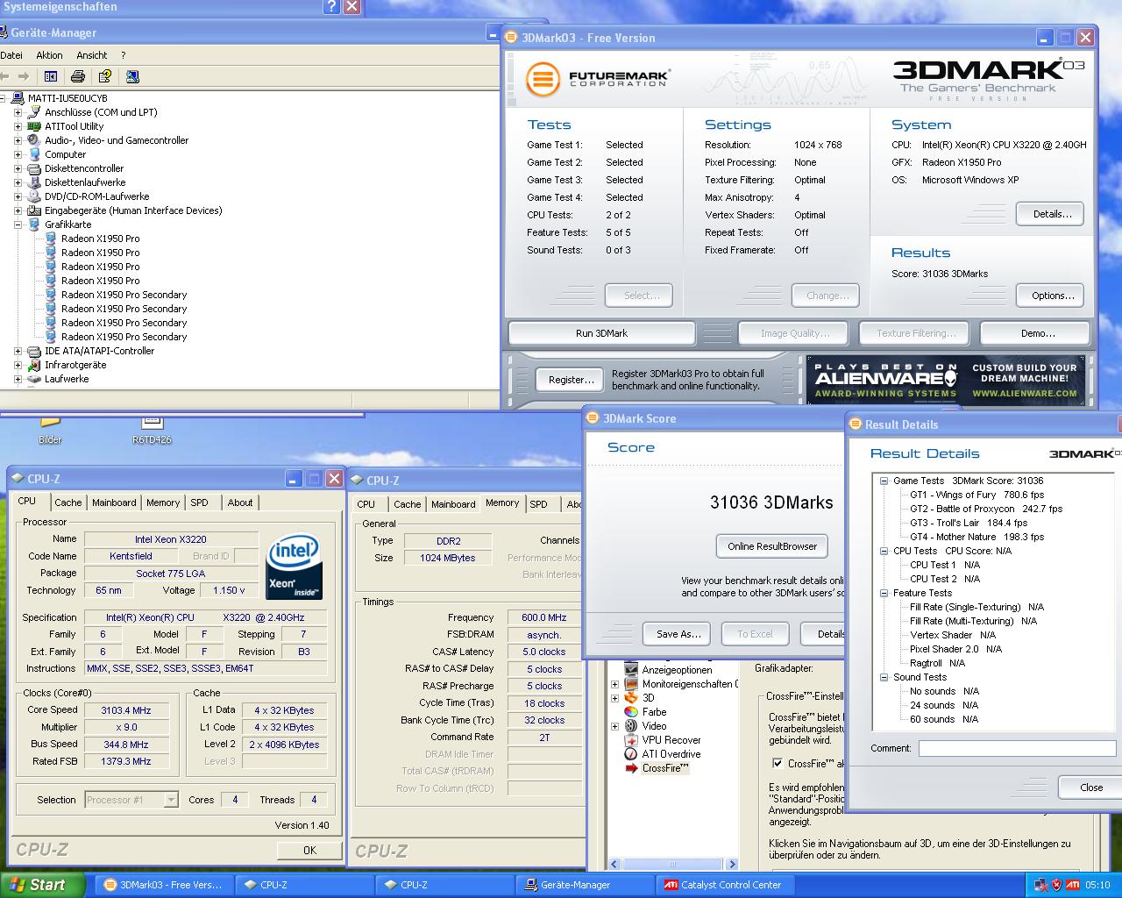Open the Datei menu in Geräte-Manager
The width and height of the screenshot is (1122, 898).
11,55
